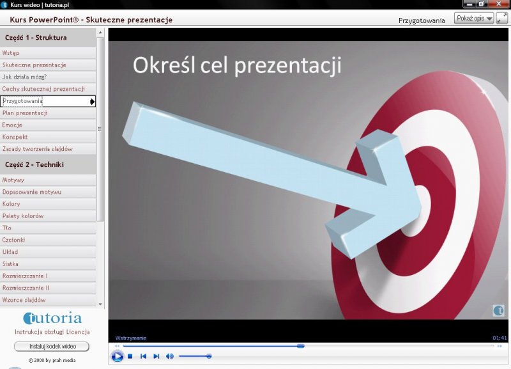This screenshot has height=369, width=511.
Task: Skip to the previous track
Action: [143, 356]
